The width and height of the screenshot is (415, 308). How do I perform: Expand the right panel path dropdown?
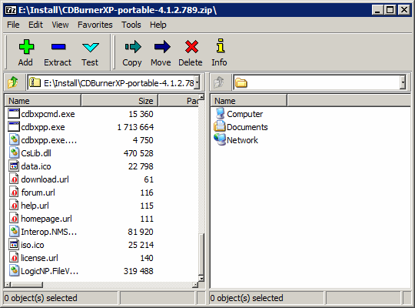click(x=403, y=82)
